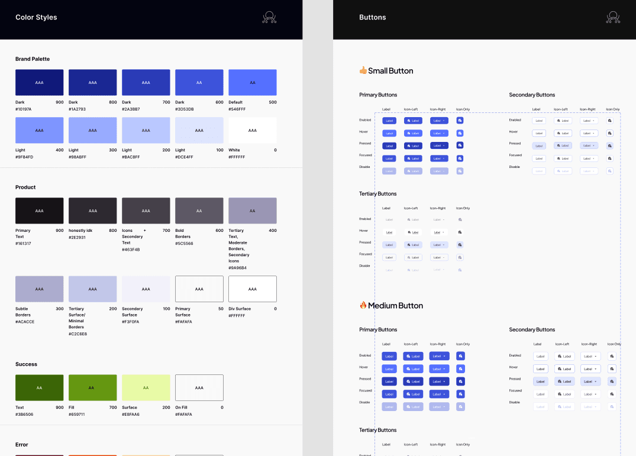
Task: Click the medium primary Enabled icon-only button
Action: click(x=460, y=356)
